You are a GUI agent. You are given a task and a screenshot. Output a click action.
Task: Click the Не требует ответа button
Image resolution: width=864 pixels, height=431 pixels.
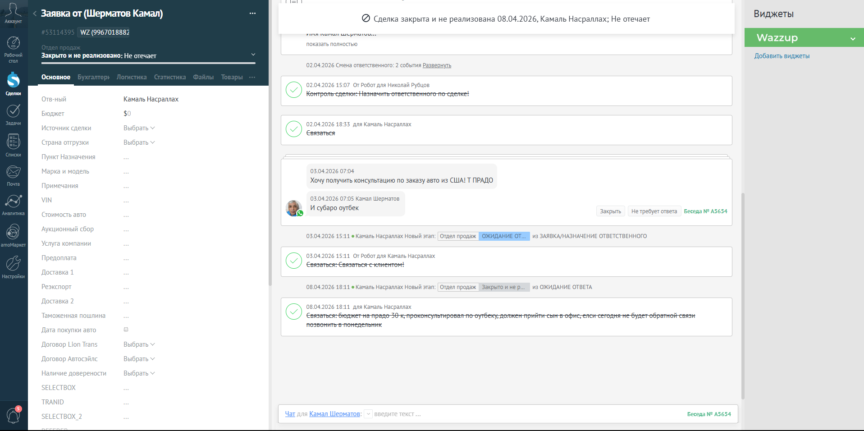click(x=654, y=211)
